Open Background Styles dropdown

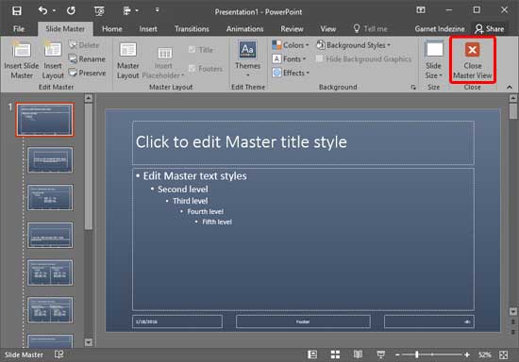tap(353, 45)
